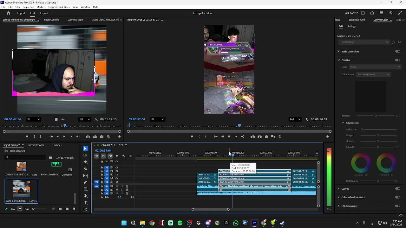Switch Project panel to icon view

tap(20, 209)
